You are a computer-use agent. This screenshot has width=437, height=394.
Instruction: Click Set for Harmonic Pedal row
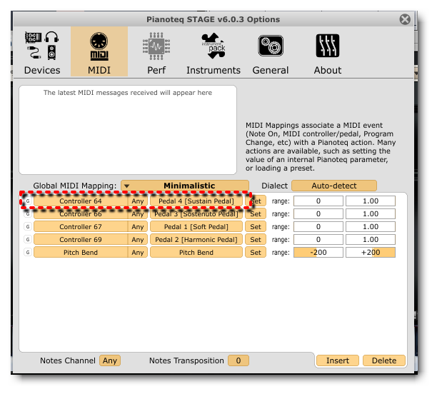click(x=256, y=239)
